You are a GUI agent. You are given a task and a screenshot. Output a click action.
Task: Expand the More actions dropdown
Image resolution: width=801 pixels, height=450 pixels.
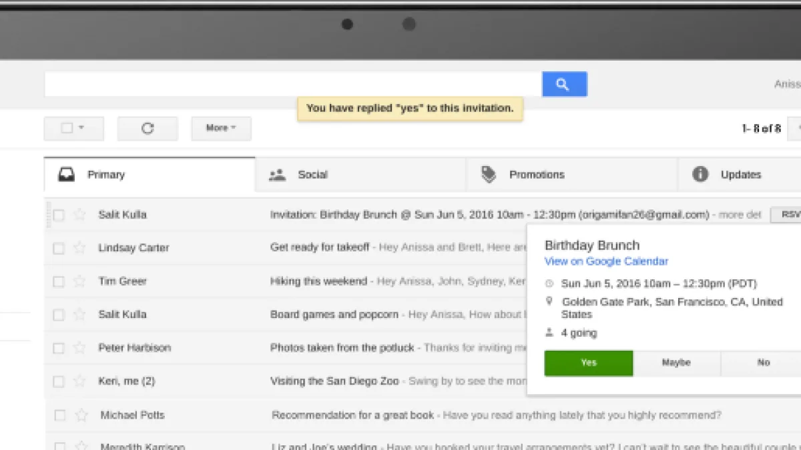click(221, 129)
